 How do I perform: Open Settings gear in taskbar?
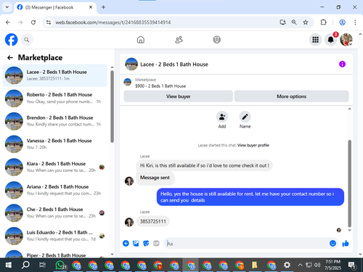pos(287,265)
